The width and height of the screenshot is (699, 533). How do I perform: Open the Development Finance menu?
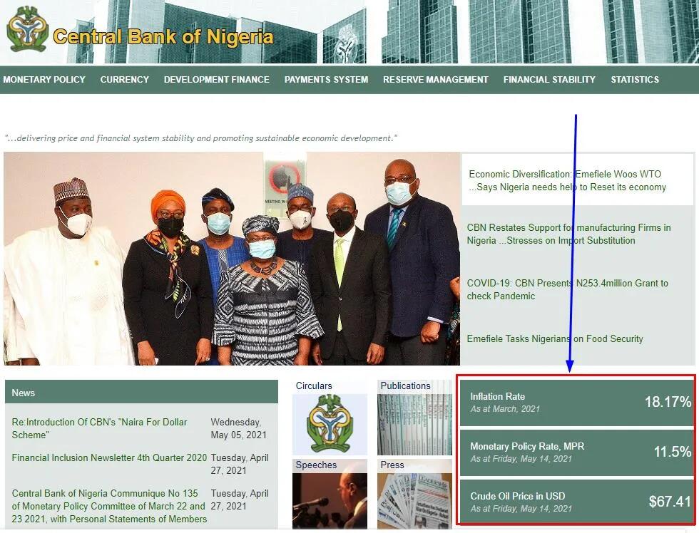click(217, 80)
